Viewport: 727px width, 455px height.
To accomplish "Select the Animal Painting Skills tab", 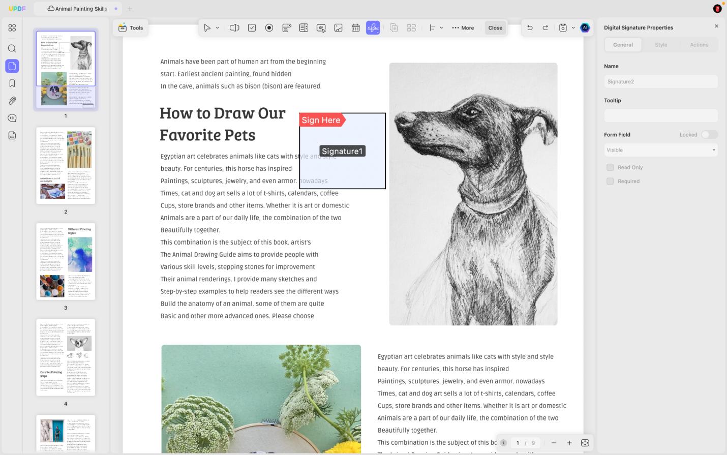I will pyautogui.click(x=78, y=9).
